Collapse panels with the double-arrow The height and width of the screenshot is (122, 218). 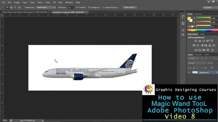point(185,12)
